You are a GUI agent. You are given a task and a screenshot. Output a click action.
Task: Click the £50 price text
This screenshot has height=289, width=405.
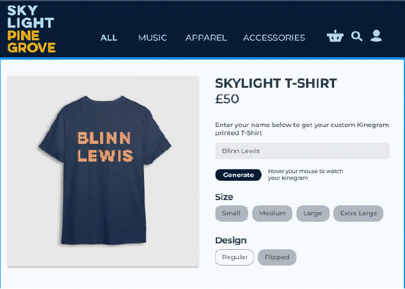[x=227, y=99]
